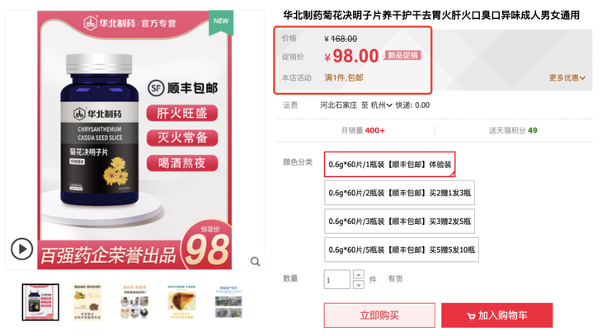Select the fifth product thumbnail
Screen dimensions: 602x336
pos(228,302)
